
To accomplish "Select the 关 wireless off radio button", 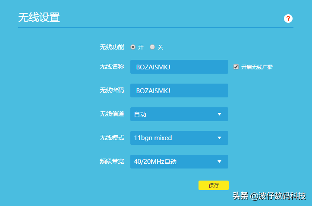I will point(152,47).
